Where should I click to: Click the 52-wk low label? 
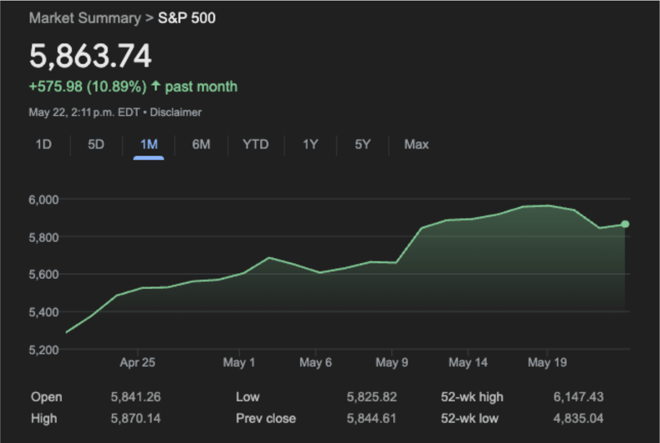(x=470, y=418)
